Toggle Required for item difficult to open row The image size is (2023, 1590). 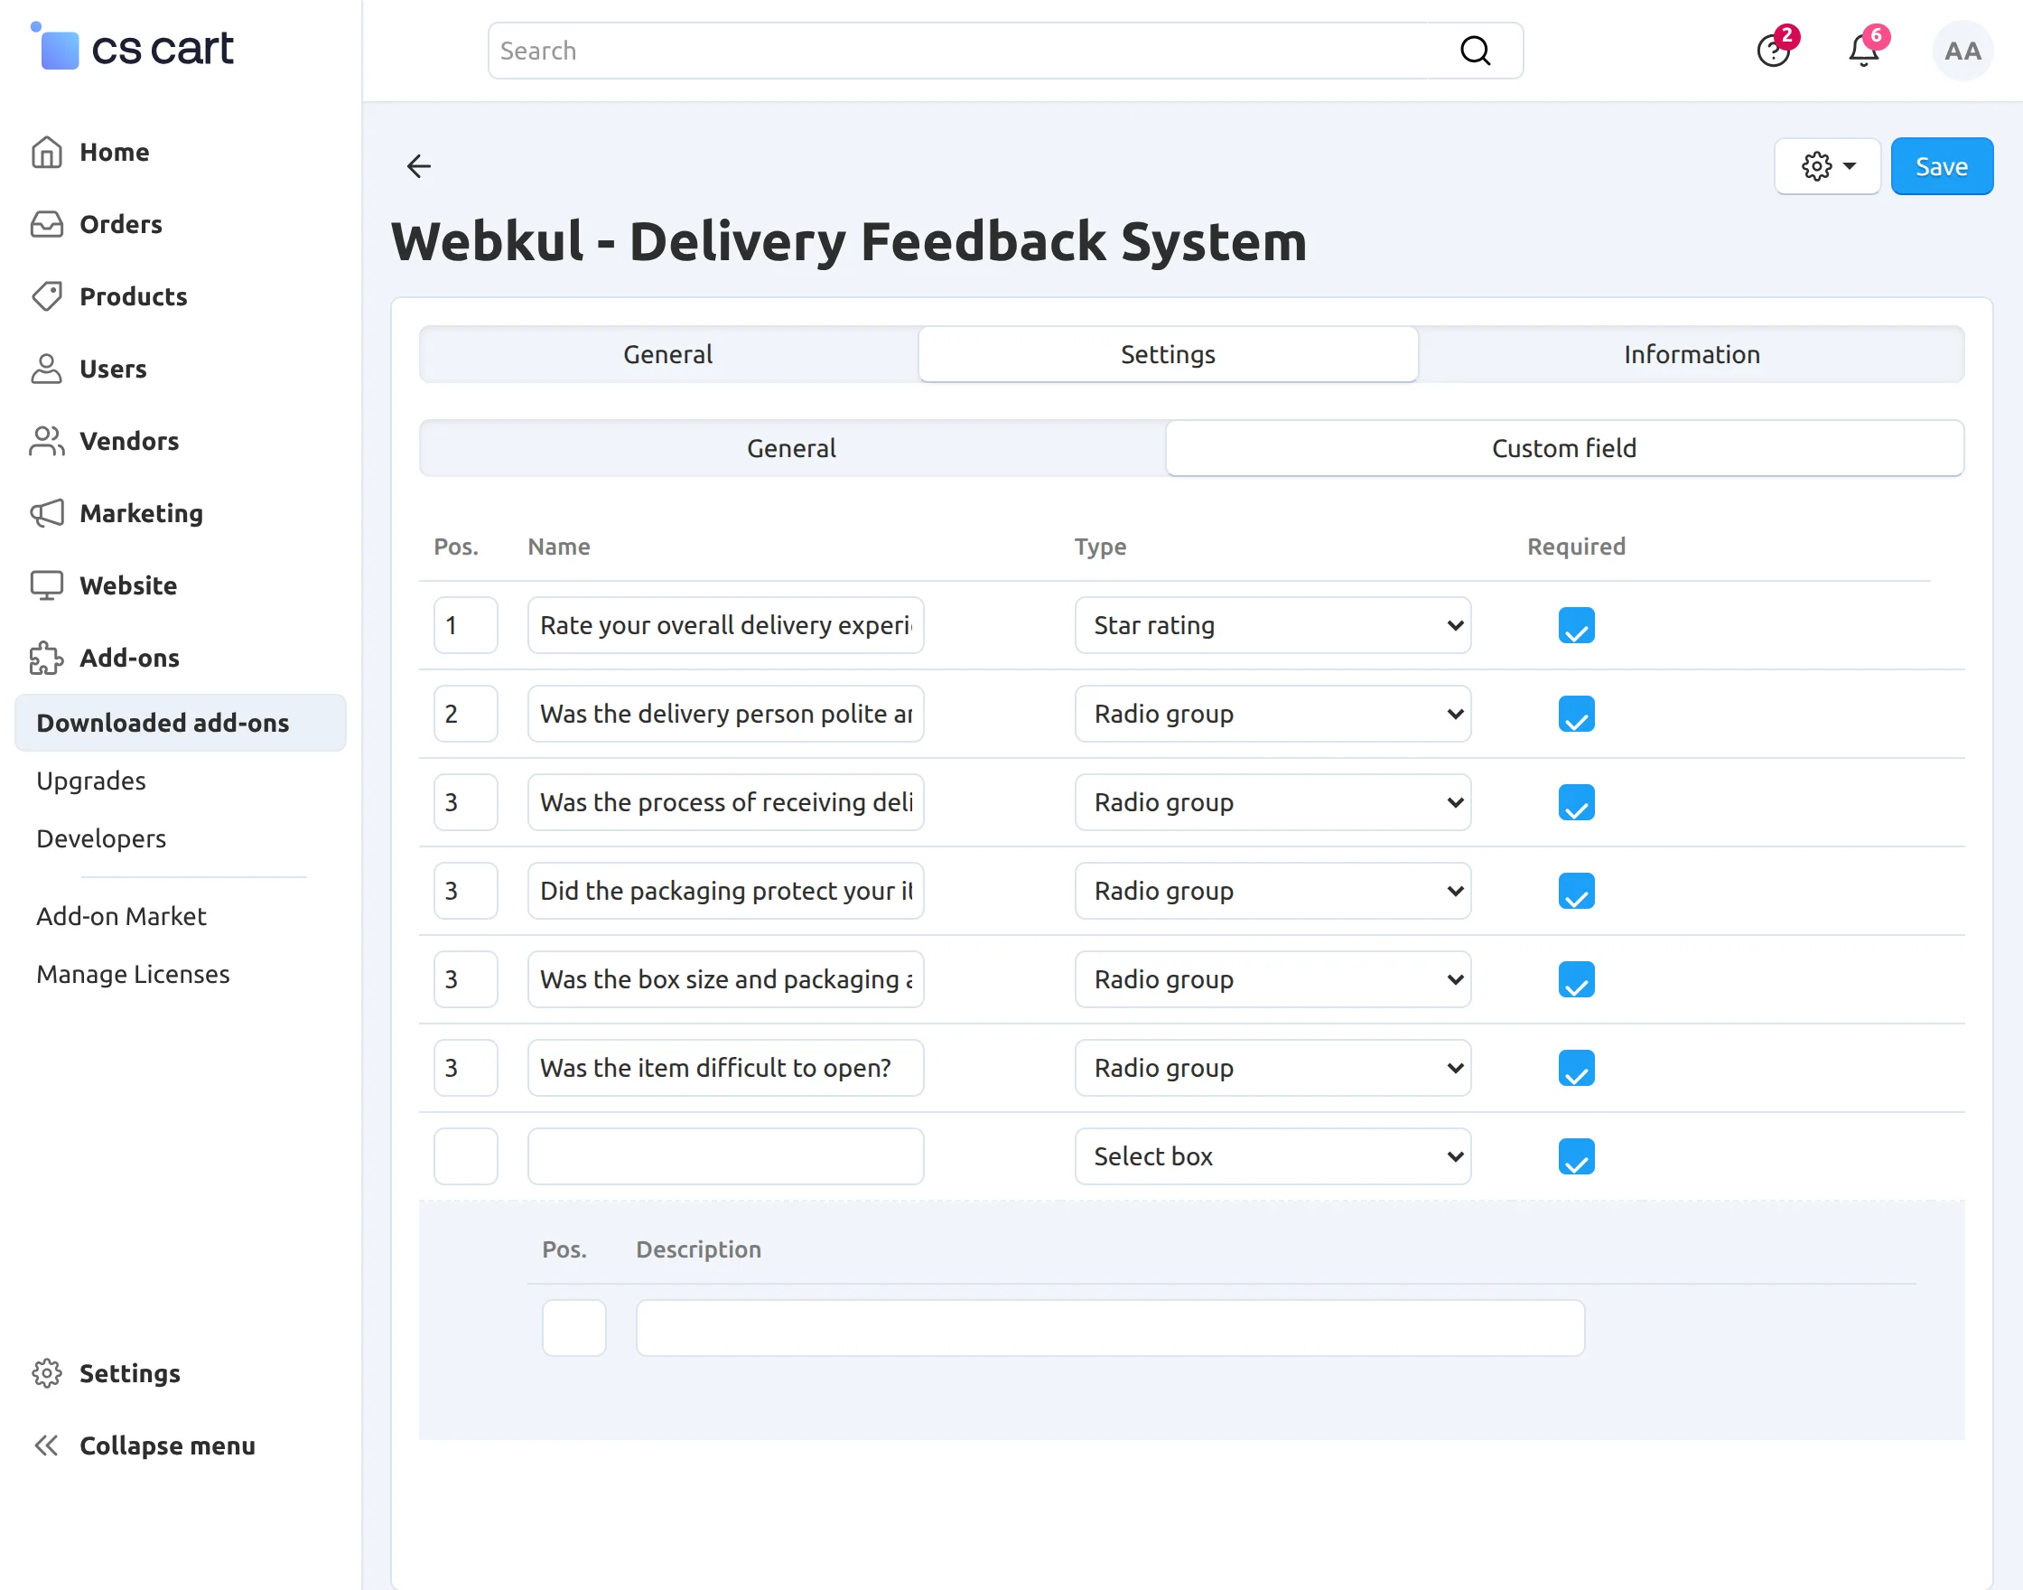tap(1576, 1068)
